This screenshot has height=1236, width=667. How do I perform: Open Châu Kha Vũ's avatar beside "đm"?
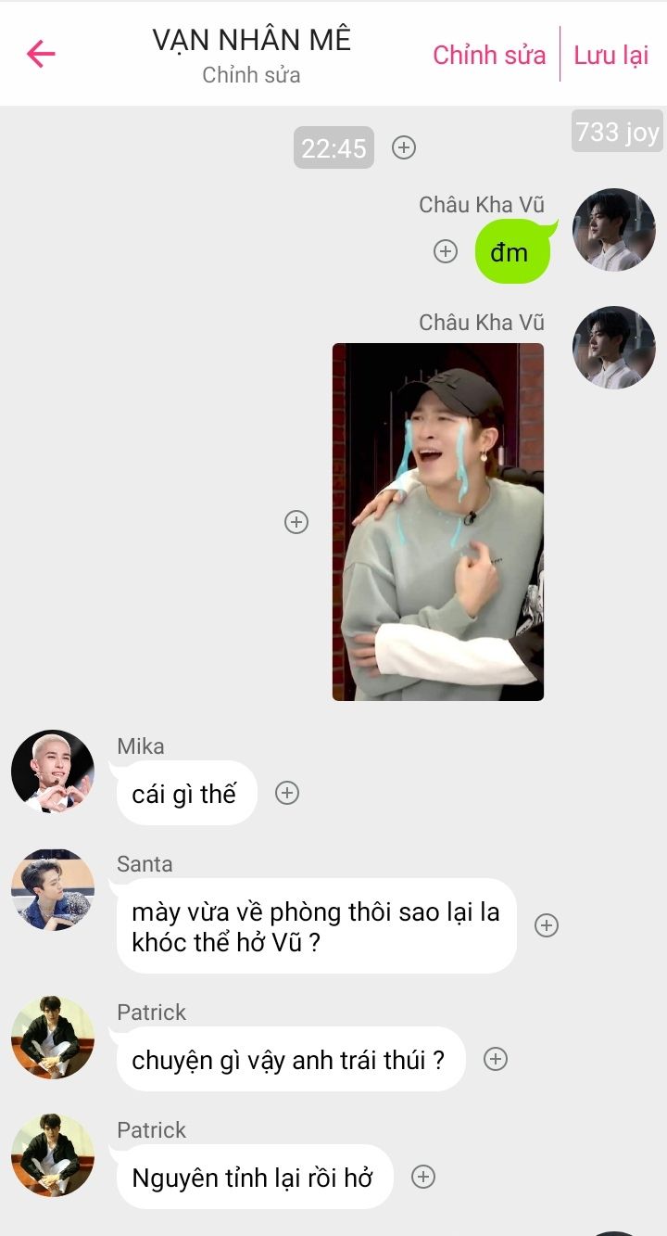point(614,230)
